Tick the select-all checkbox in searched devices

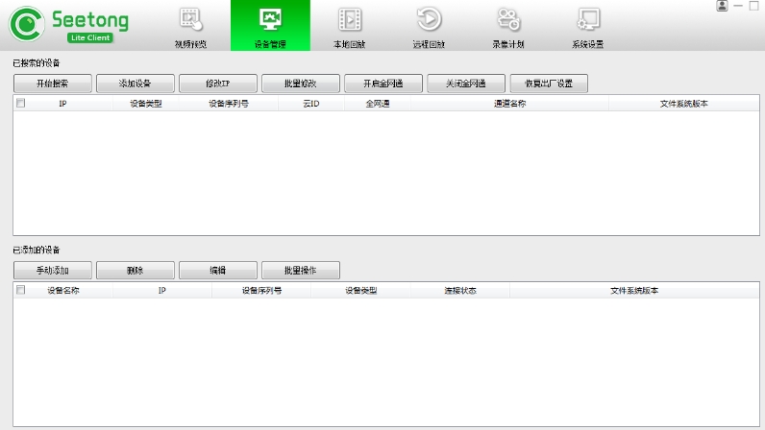click(20, 103)
